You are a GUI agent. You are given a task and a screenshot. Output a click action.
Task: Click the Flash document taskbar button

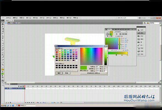(x=27, y=105)
